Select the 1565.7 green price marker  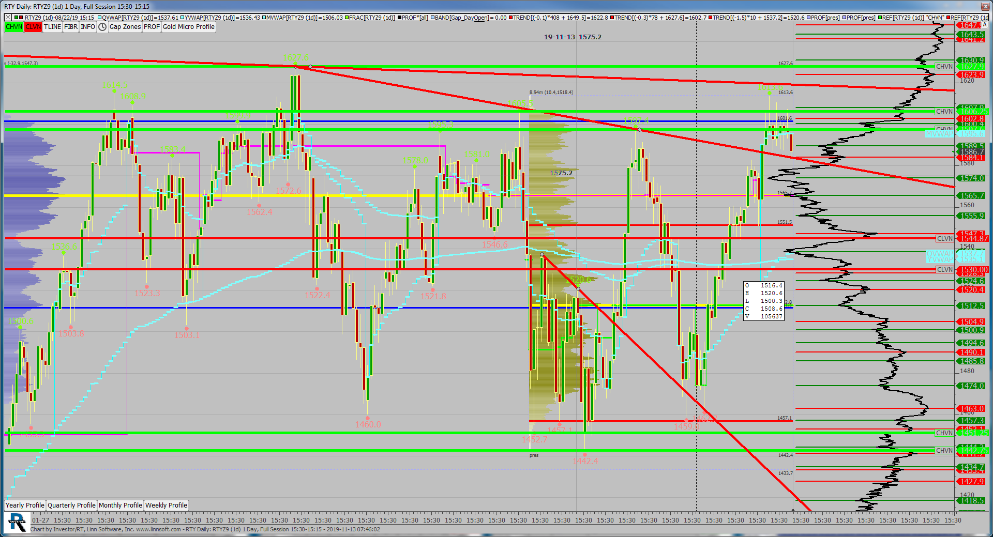tap(972, 196)
